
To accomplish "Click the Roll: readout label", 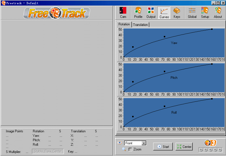I will click(36, 145).
